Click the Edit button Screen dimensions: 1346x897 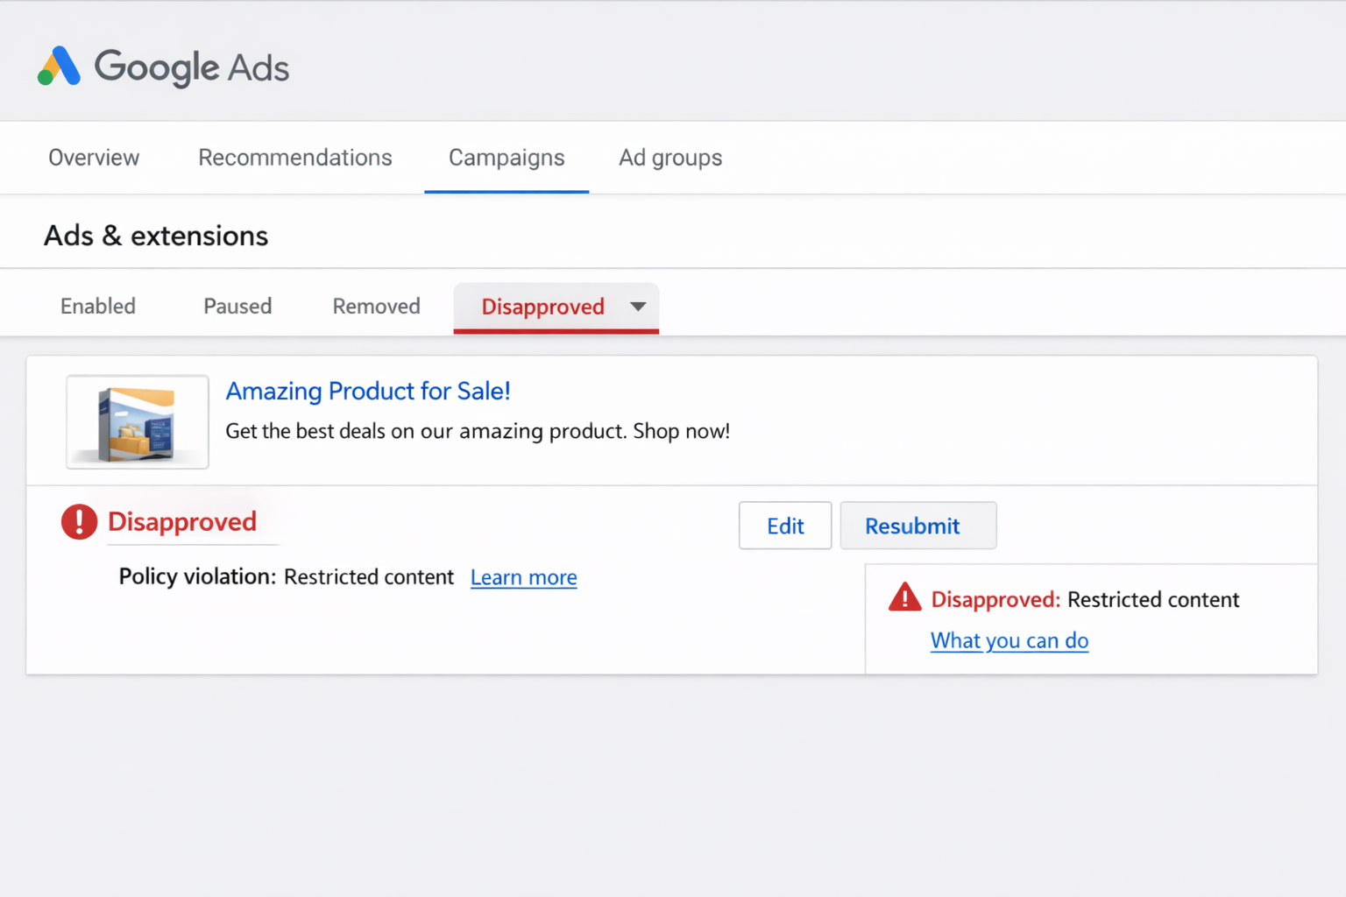tap(784, 526)
